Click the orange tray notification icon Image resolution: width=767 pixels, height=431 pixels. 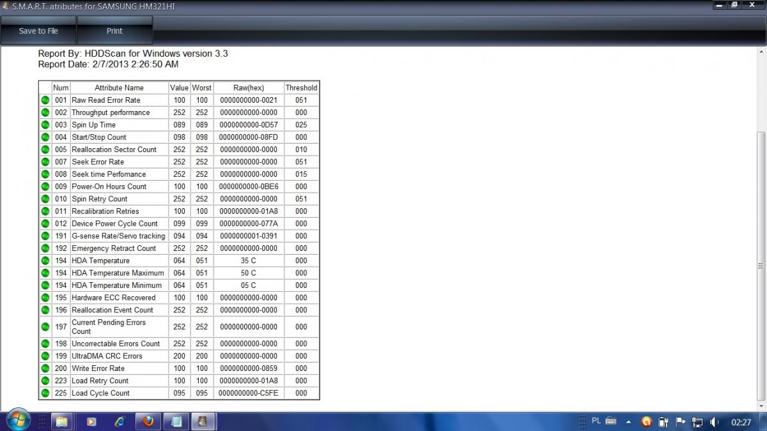646,421
